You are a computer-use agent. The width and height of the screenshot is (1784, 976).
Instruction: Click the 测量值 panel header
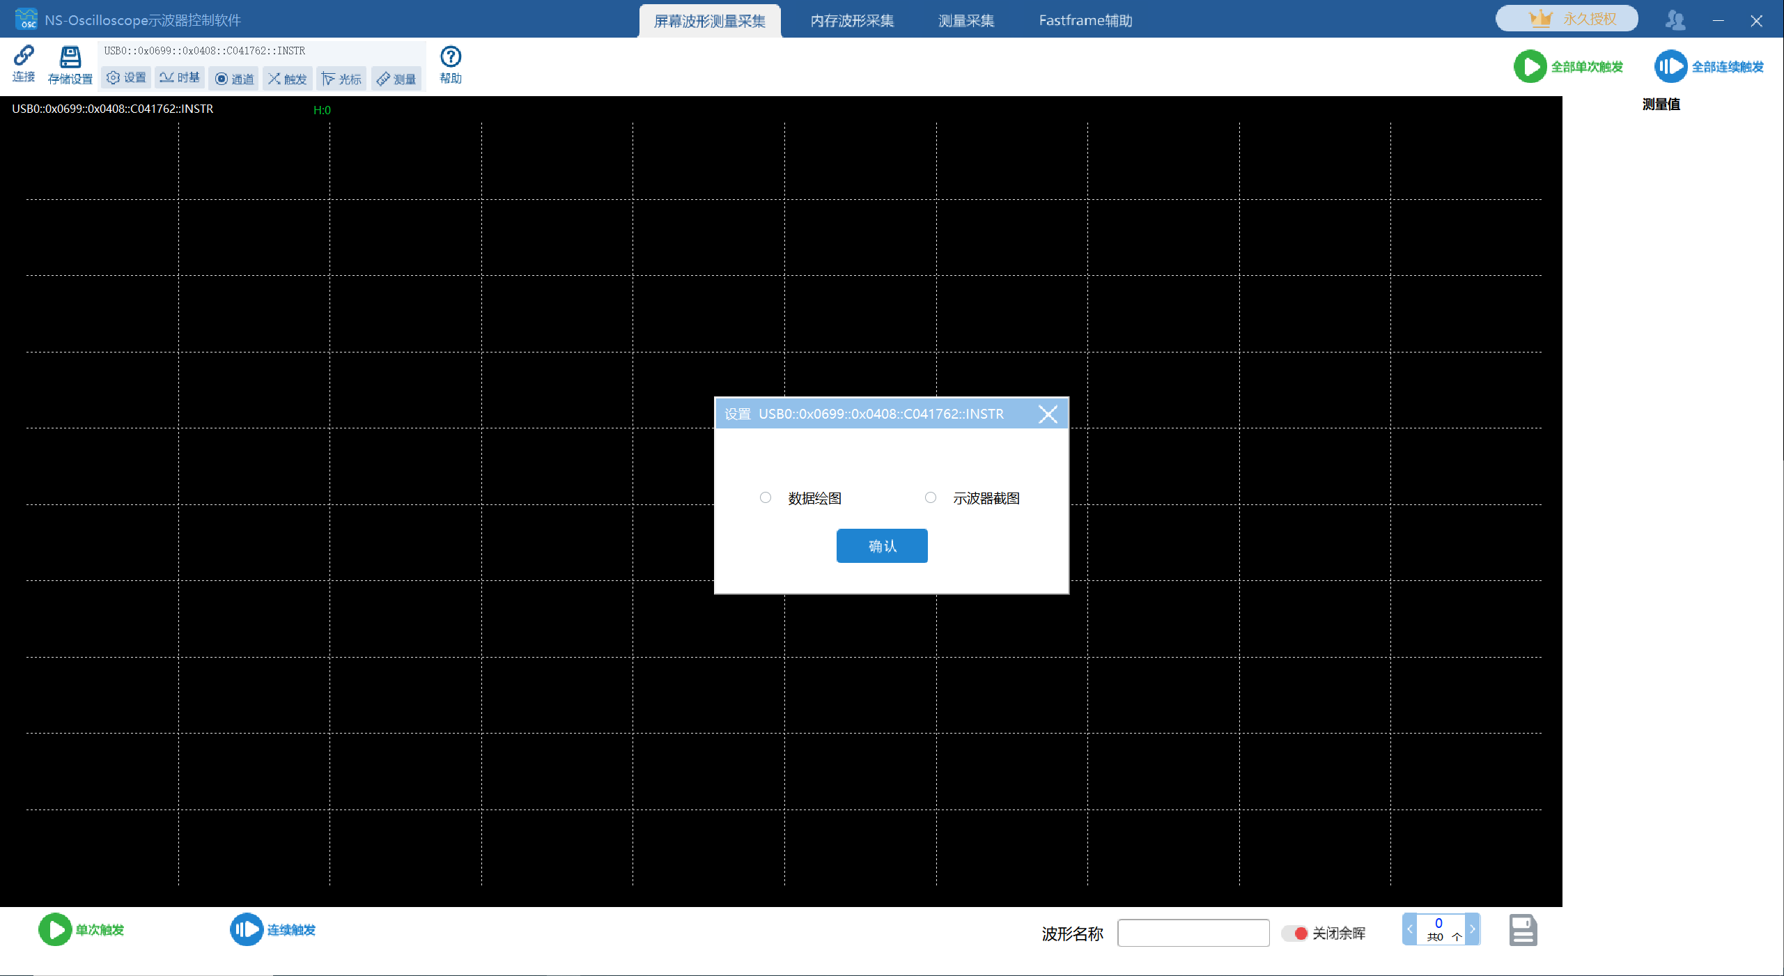click(1661, 104)
